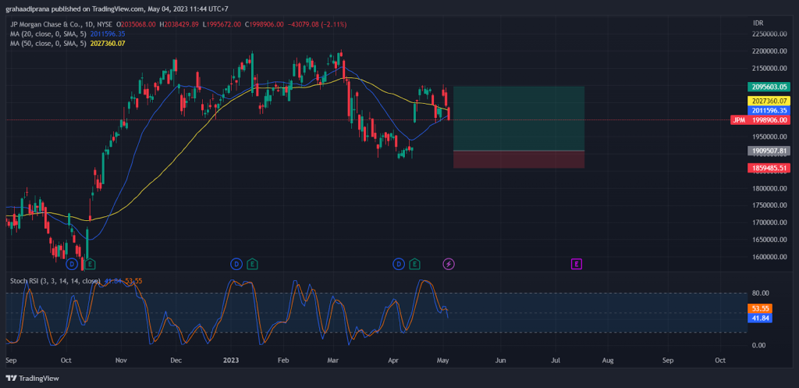This screenshot has width=799, height=388.
Task: Select the green profit zone of the long position
Action: (518, 119)
